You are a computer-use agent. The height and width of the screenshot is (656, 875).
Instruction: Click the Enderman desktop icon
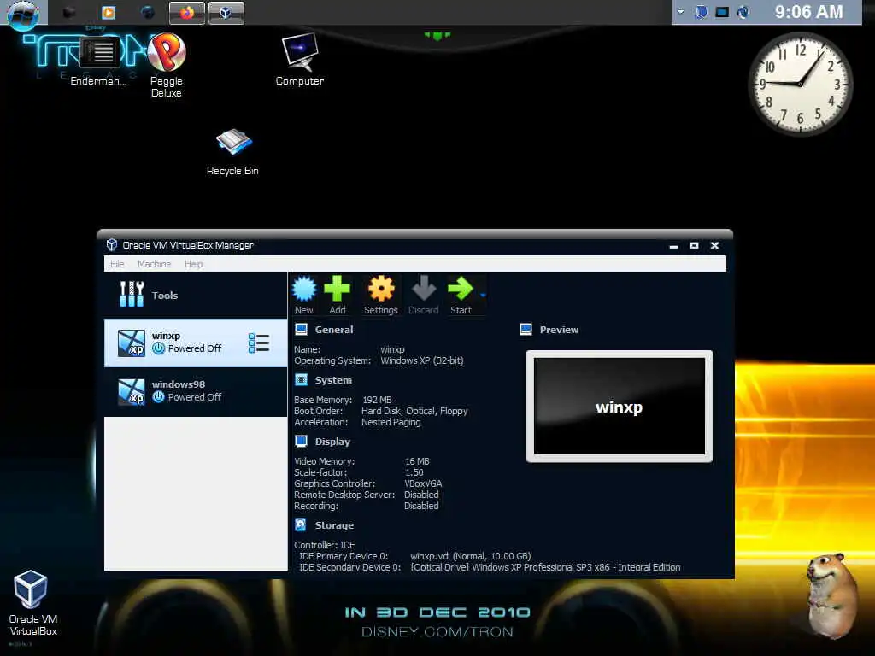(x=99, y=61)
